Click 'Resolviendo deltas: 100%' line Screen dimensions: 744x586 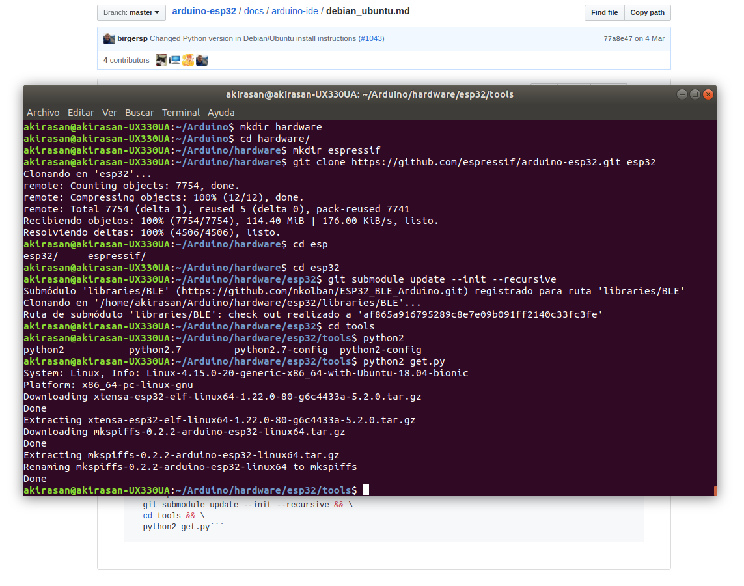(x=152, y=232)
